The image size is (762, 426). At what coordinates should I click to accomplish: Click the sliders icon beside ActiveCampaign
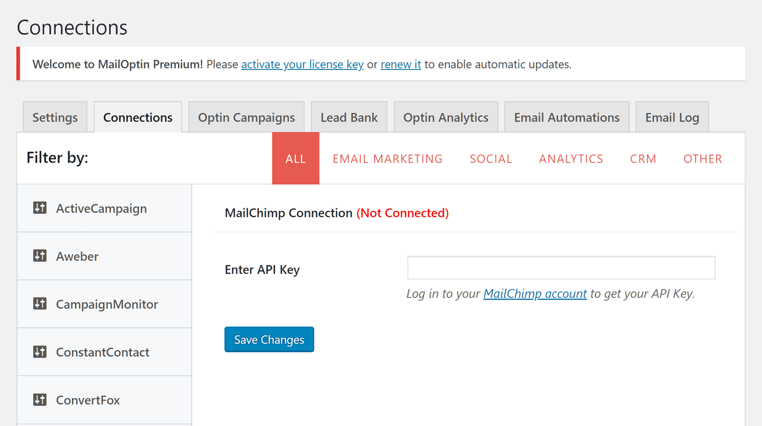pos(40,208)
